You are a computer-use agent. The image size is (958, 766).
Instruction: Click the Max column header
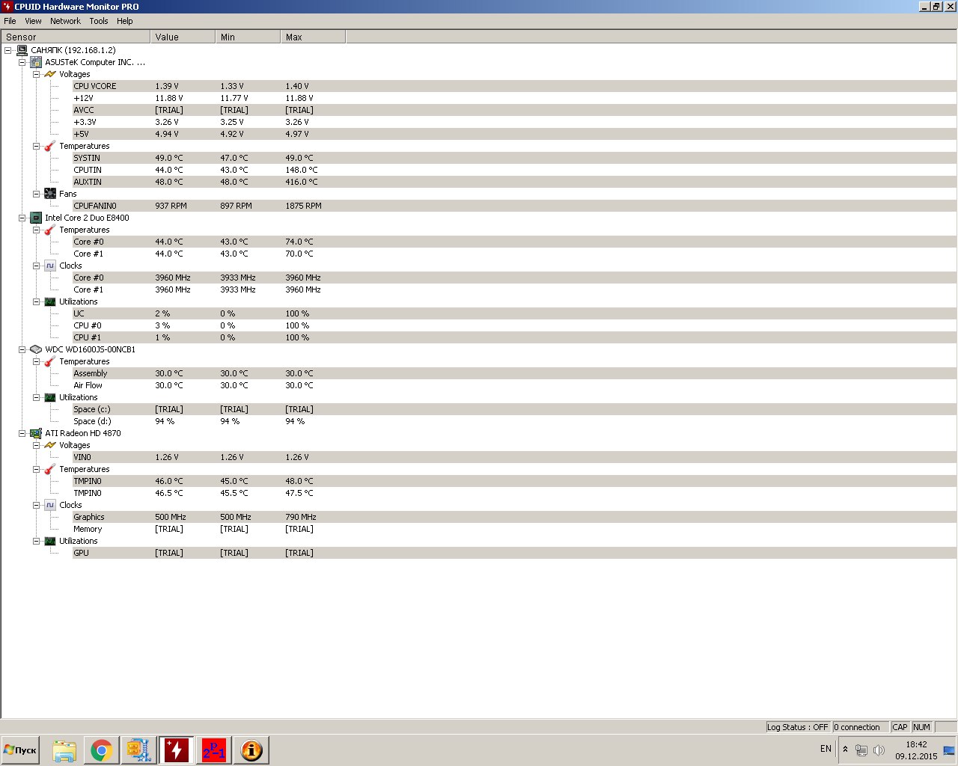click(313, 37)
